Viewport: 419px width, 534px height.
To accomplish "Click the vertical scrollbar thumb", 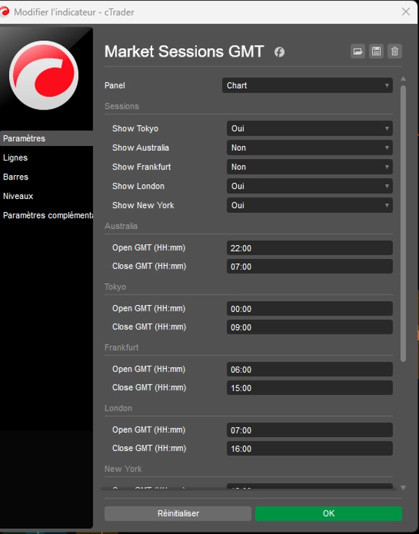I will (404, 223).
